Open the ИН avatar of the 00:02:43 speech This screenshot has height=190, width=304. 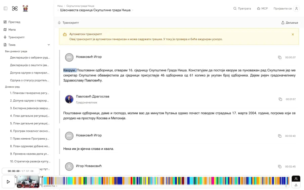click(69, 136)
